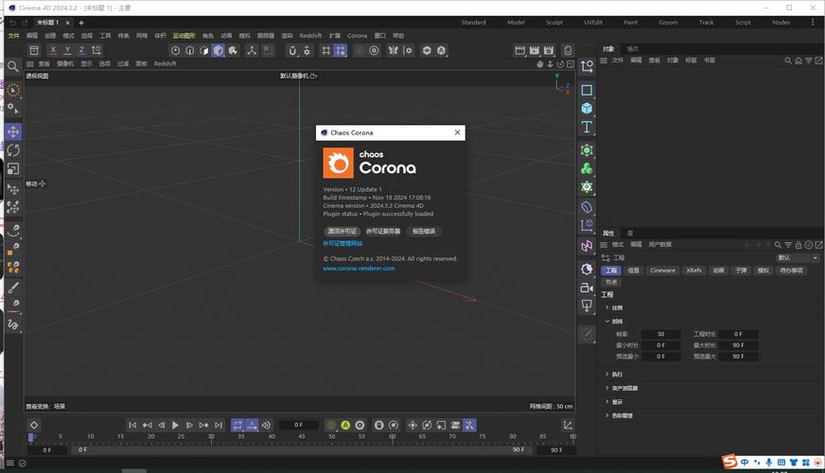Open the 默认 dropdown in Attribute Manager
The height and width of the screenshot is (473, 825).
coord(798,258)
